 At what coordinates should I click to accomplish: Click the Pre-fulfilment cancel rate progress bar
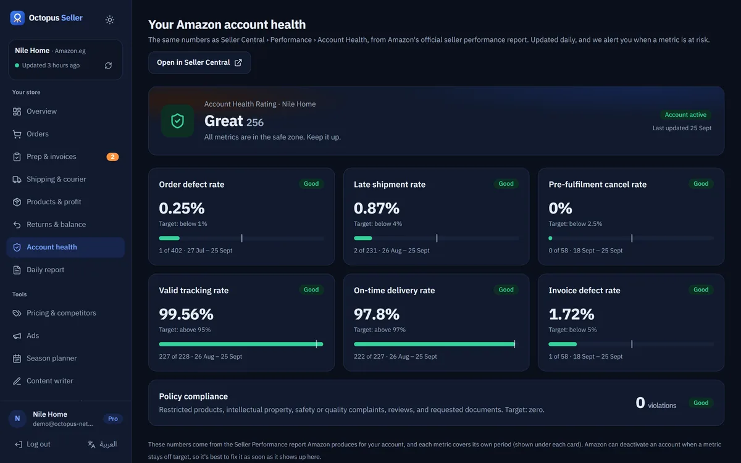[x=631, y=238]
